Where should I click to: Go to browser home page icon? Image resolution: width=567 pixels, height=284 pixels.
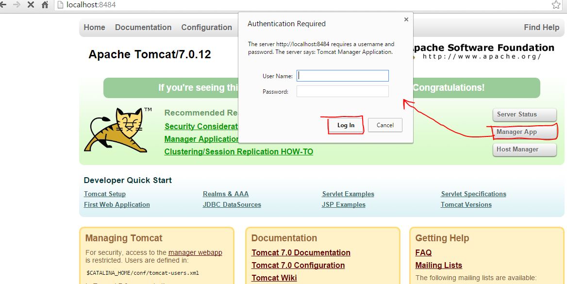pos(45,5)
